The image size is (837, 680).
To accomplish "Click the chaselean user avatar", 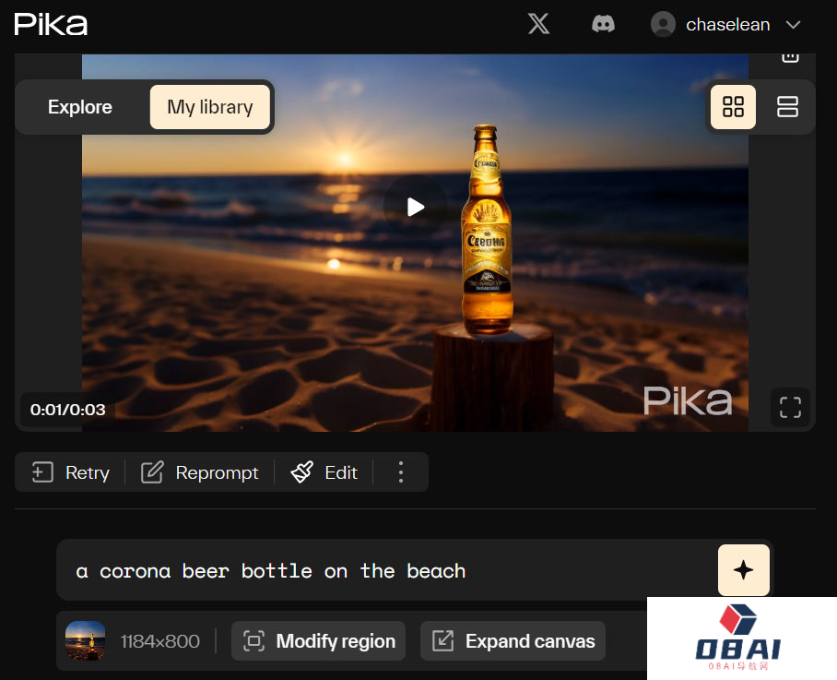I will [663, 25].
